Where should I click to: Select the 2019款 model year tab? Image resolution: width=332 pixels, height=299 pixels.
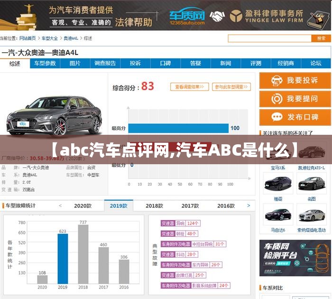(119, 206)
